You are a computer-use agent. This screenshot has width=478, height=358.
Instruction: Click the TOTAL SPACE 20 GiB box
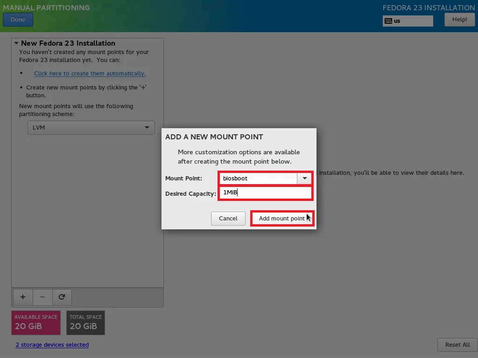click(86, 323)
